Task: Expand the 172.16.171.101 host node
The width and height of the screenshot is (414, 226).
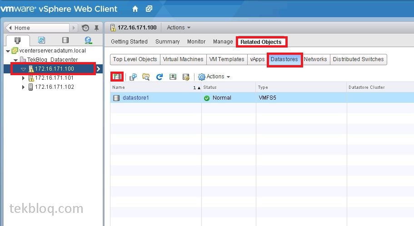Action: point(23,78)
